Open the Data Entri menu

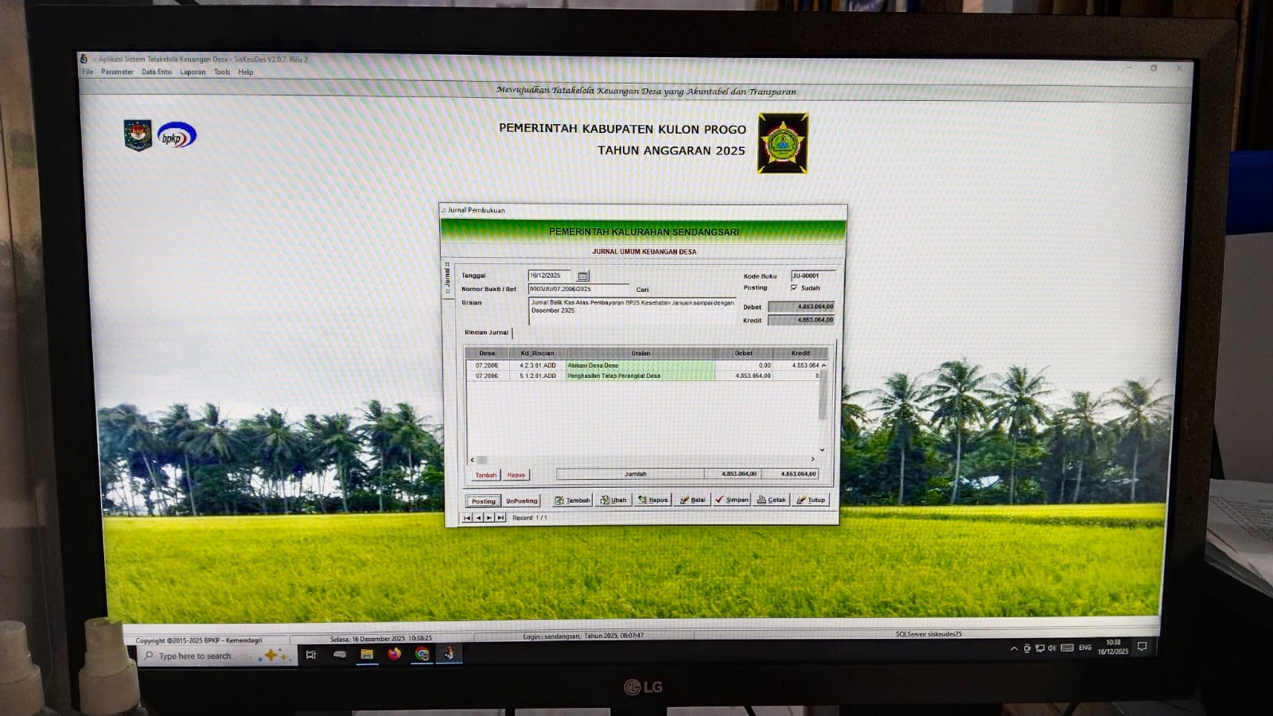(x=156, y=72)
